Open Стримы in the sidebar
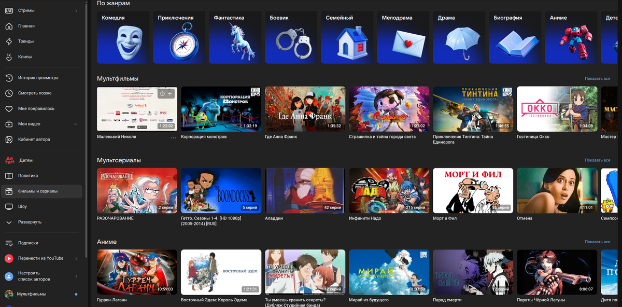The height and width of the screenshot is (307, 622). point(41,10)
